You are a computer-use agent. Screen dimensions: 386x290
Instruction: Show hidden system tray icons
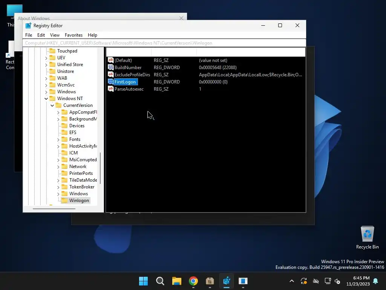pos(292,281)
